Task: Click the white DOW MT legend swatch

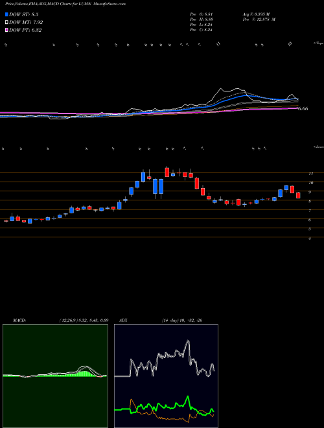Action: [x=7, y=23]
